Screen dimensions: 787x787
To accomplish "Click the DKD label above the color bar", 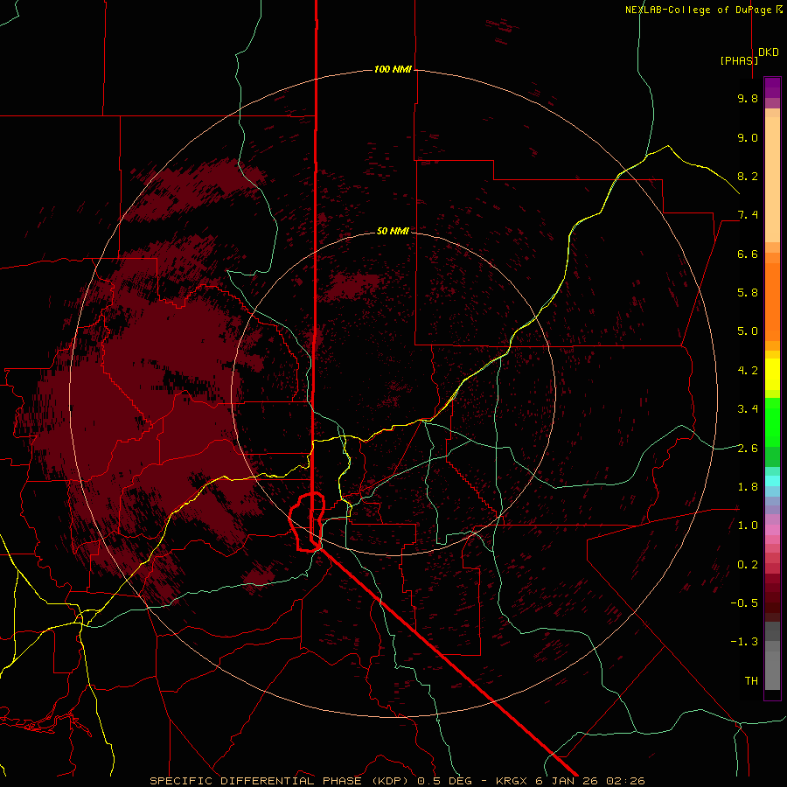I will tap(769, 52).
